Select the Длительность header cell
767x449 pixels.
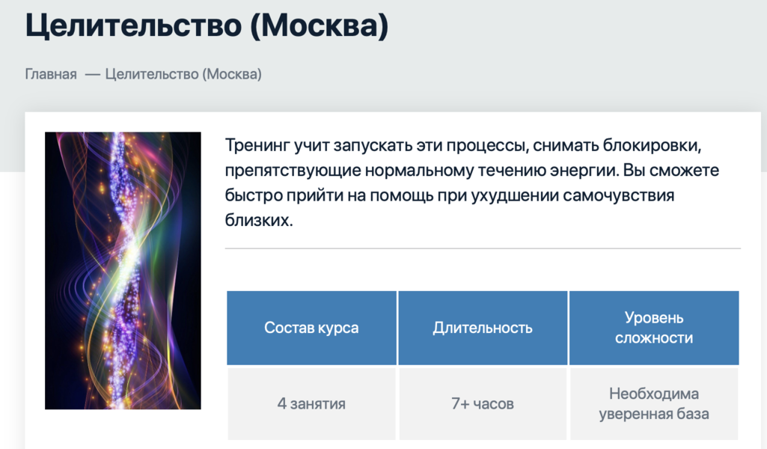[483, 328]
